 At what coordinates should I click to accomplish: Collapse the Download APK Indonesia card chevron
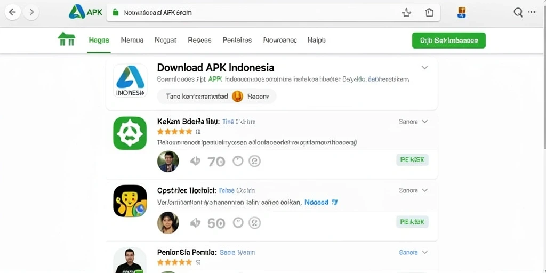coord(424,67)
